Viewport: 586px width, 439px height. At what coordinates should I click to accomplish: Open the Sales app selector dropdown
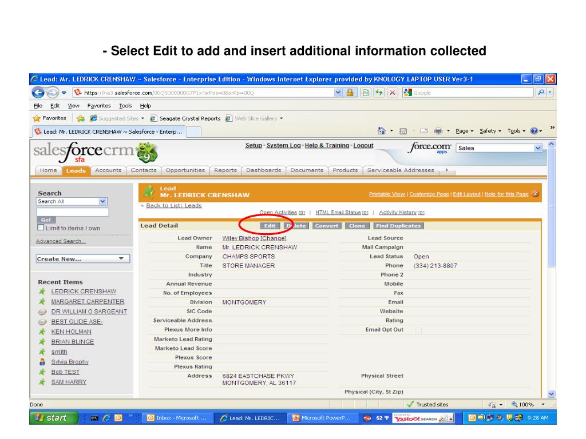click(x=498, y=148)
